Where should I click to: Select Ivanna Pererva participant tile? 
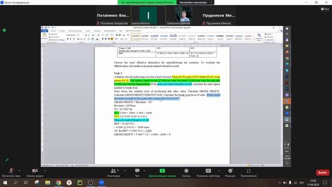[x=148, y=16]
